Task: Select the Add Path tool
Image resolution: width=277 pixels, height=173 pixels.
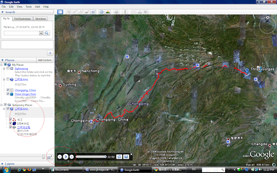Action: [81, 12]
